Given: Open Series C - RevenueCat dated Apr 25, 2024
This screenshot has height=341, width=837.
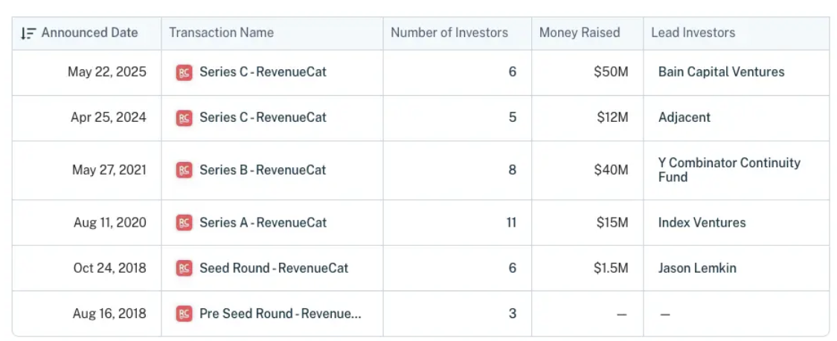Looking at the screenshot, I should click(263, 117).
